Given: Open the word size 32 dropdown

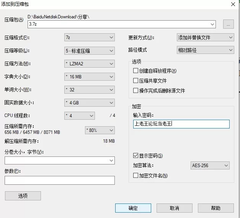Looking at the screenshot, I should 90,90.
